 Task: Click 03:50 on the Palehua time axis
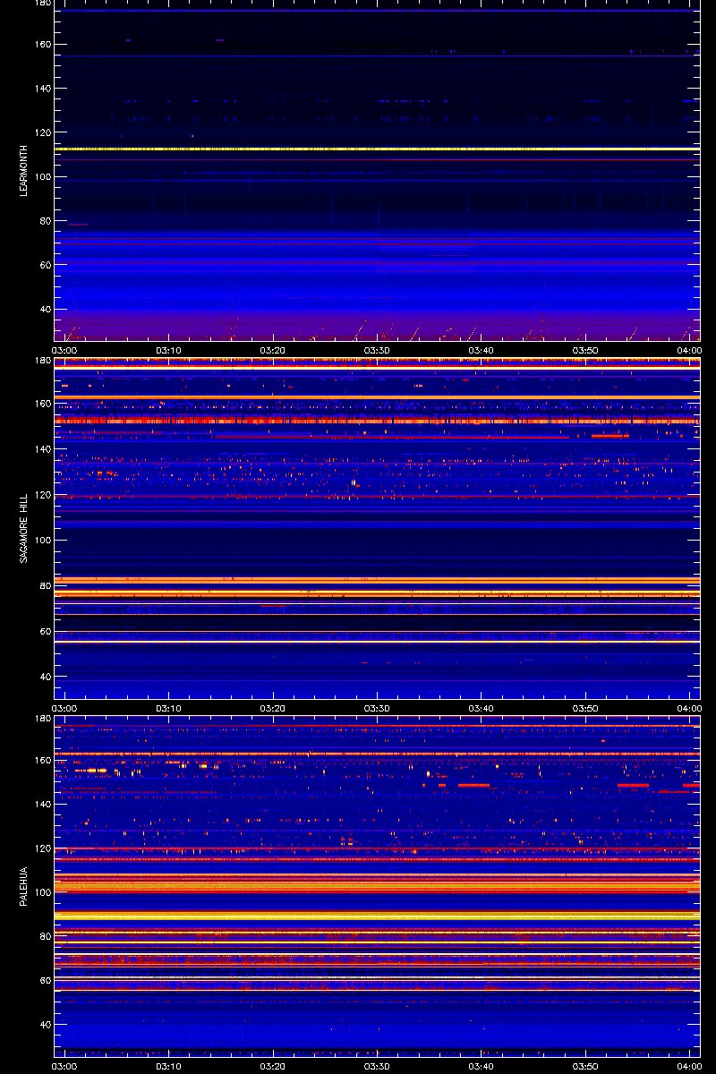(x=584, y=1066)
